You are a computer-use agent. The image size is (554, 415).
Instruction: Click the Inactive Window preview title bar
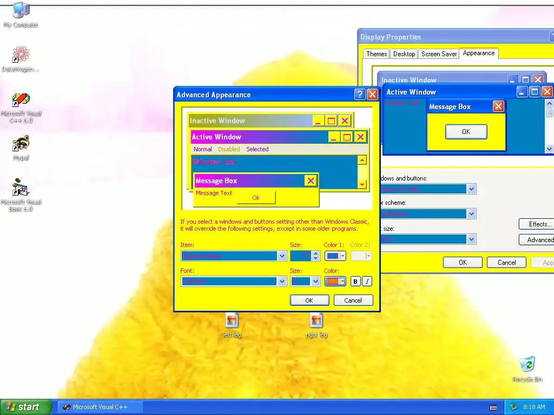click(x=251, y=121)
